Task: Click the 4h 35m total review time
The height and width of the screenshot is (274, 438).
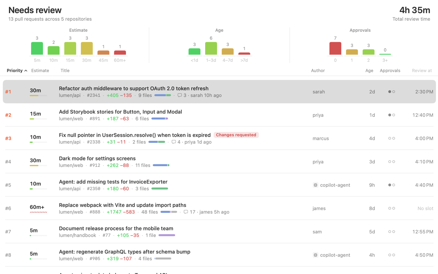Action: point(415,10)
